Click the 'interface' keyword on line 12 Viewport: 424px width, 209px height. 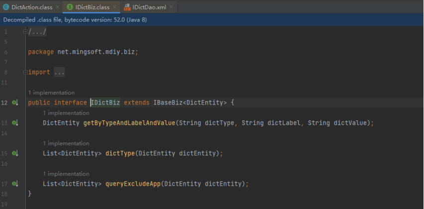point(70,103)
